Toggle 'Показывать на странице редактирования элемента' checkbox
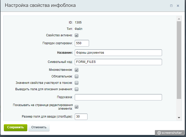 pyautogui.click(x=77, y=107)
